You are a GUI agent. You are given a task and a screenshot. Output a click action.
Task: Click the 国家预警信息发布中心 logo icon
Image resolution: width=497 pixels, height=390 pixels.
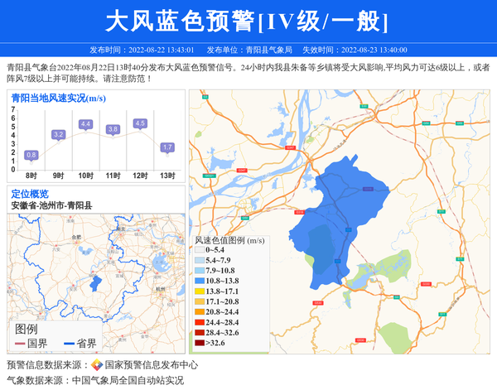pos(97,364)
